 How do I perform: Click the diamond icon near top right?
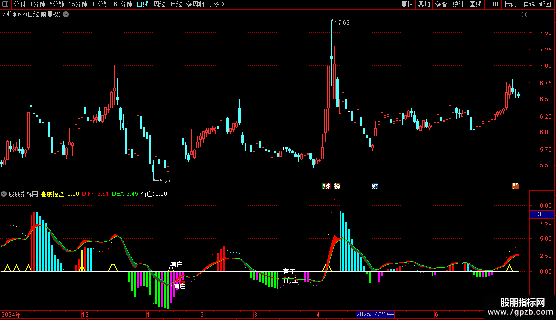point(516,15)
